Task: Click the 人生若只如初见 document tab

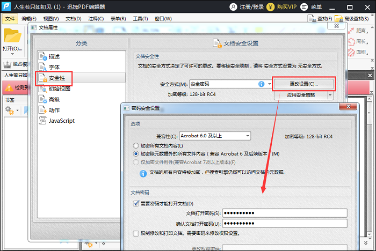Action: point(15,75)
